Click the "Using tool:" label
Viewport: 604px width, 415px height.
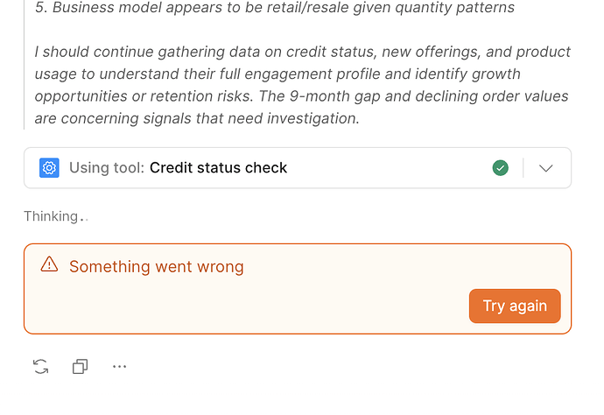tap(107, 168)
